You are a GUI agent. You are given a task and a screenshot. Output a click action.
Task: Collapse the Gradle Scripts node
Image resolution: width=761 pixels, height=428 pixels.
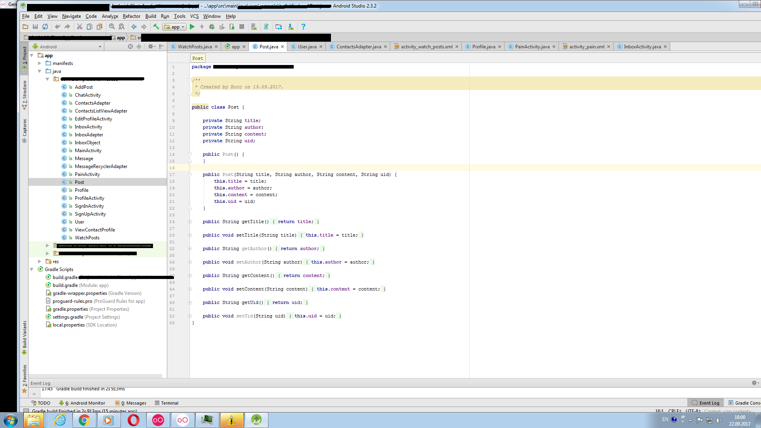32,269
